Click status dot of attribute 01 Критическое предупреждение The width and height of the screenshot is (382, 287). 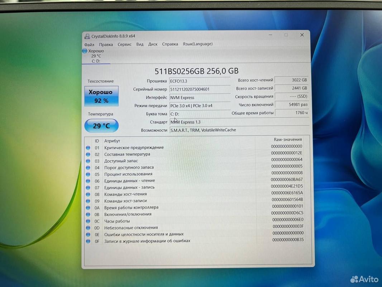click(88, 148)
